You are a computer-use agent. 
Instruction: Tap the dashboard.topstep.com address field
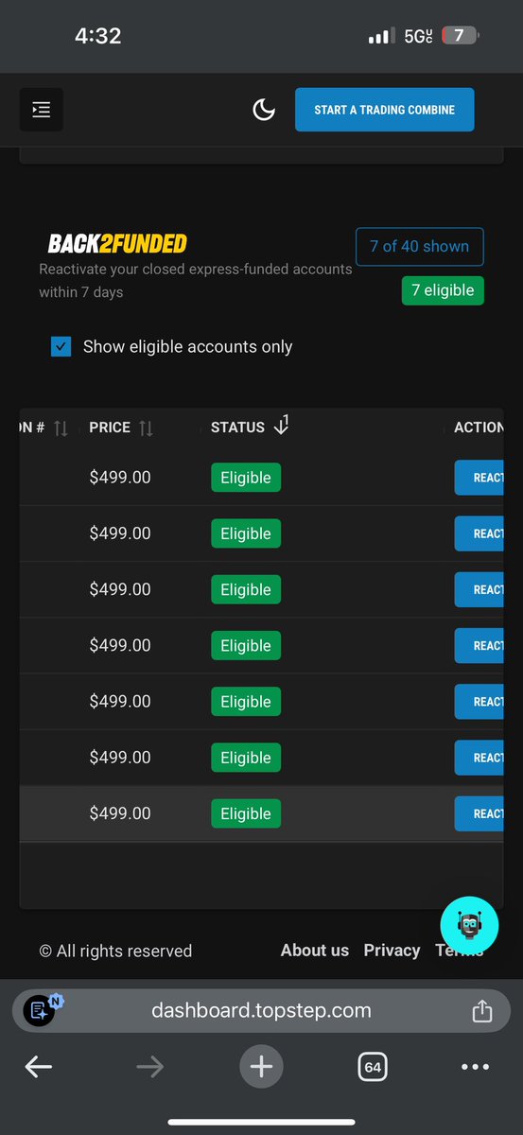click(261, 1010)
